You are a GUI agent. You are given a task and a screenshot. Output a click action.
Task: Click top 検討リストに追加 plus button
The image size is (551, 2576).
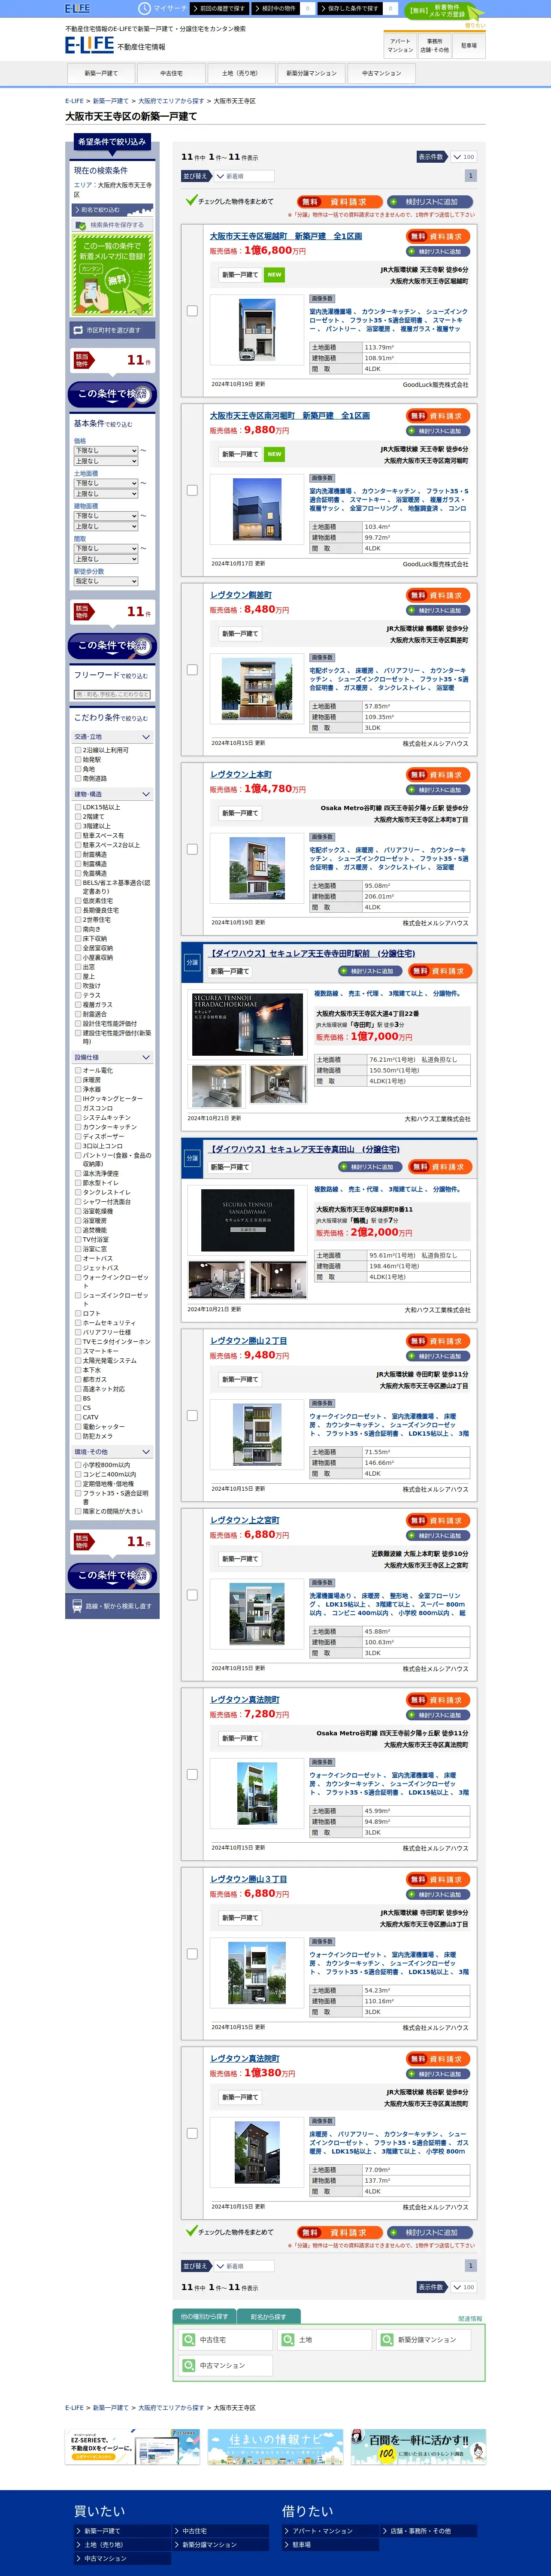(429, 201)
